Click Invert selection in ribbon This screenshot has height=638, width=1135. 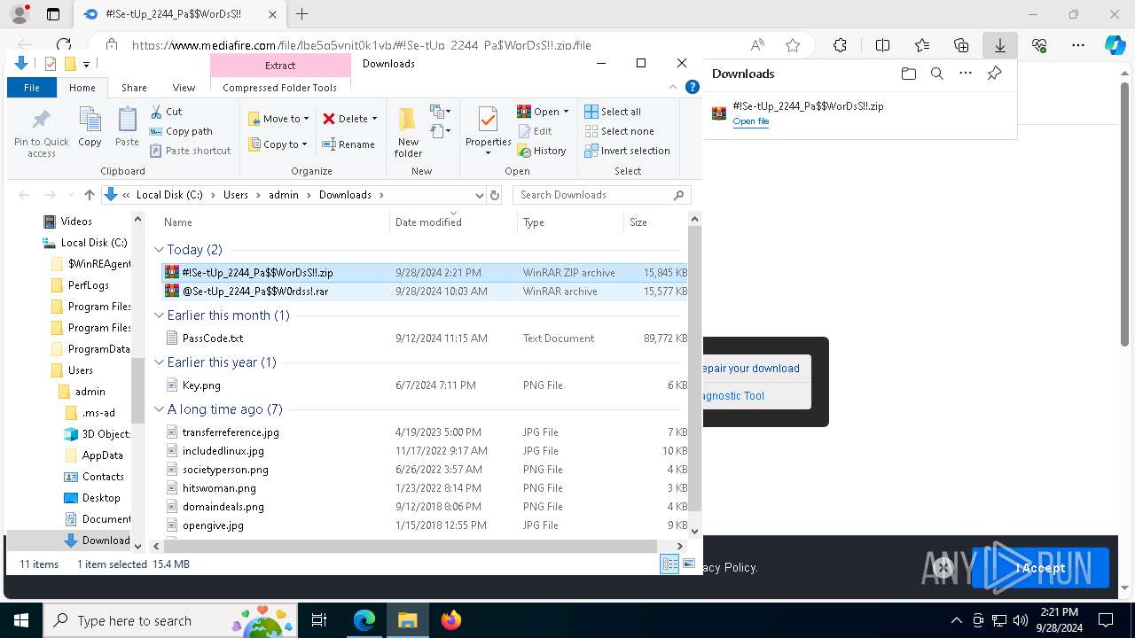click(x=627, y=151)
